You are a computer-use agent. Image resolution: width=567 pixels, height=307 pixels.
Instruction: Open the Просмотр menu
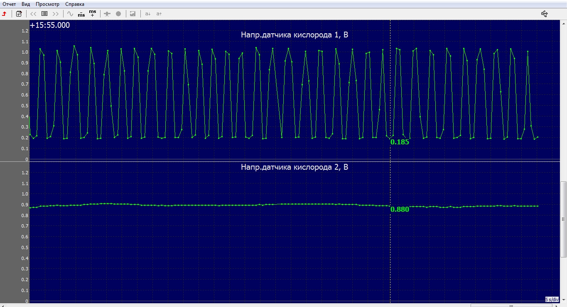(x=48, y=4)
